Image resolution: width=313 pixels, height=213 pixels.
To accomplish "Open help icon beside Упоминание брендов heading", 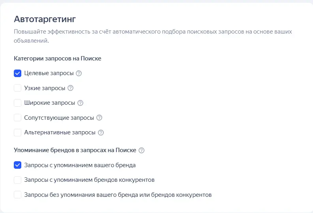I will (142, 151).
